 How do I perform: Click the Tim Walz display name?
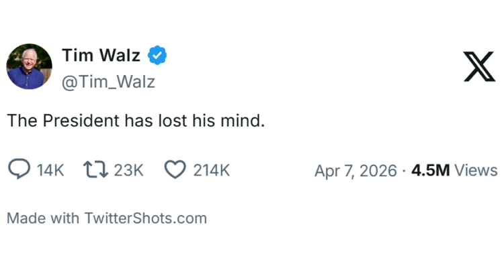click(x=101, y=56)
